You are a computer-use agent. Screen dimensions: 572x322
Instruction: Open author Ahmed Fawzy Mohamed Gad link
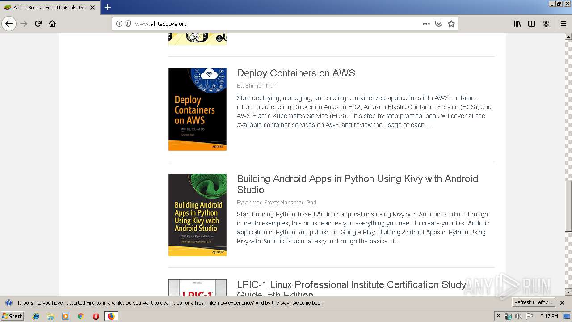coord(281,203)
